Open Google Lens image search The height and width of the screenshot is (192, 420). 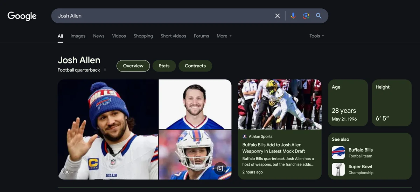(306, 16)
